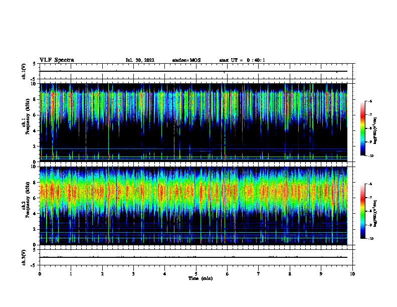
Task: Click time axis tick label '1'
Action: pos(71,274)
